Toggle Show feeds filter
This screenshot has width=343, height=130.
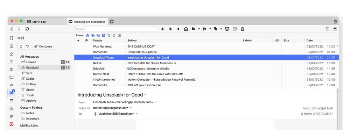tap(104, 35)
